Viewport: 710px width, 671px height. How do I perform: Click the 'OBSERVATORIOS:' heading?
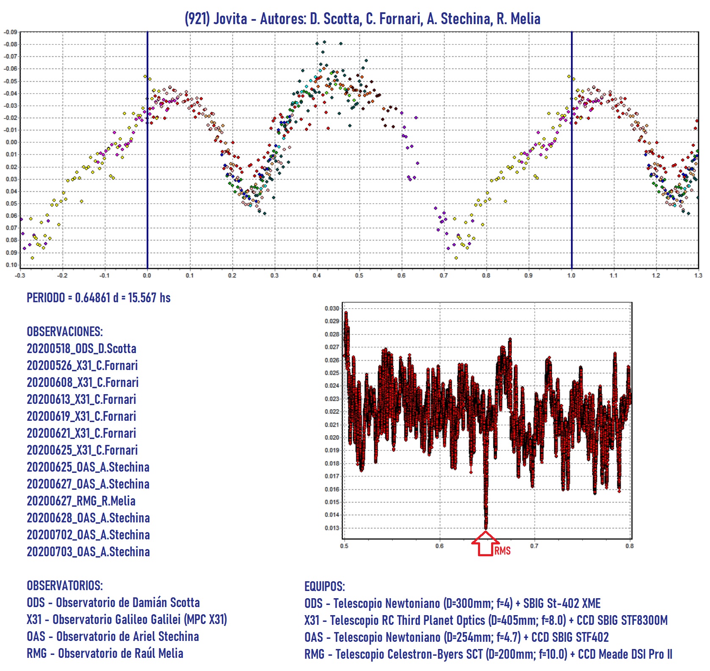(x=65, y=585)
